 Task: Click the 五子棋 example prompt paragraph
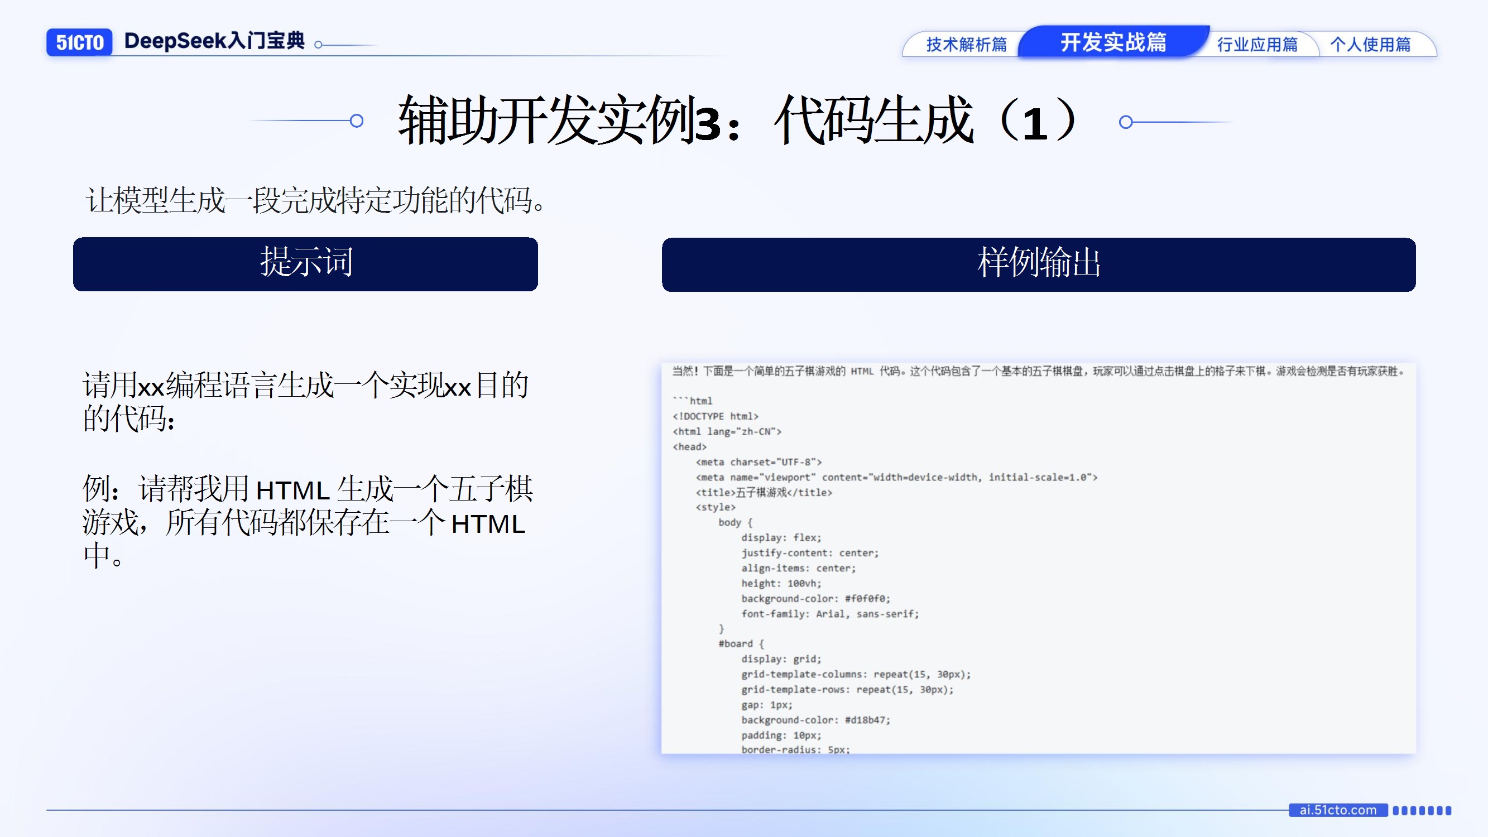pyautogui.click(x=306, y=521)
